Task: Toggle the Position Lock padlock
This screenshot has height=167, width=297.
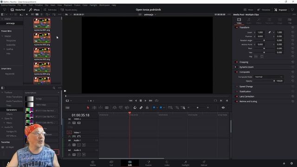Action: coord(147,108)
